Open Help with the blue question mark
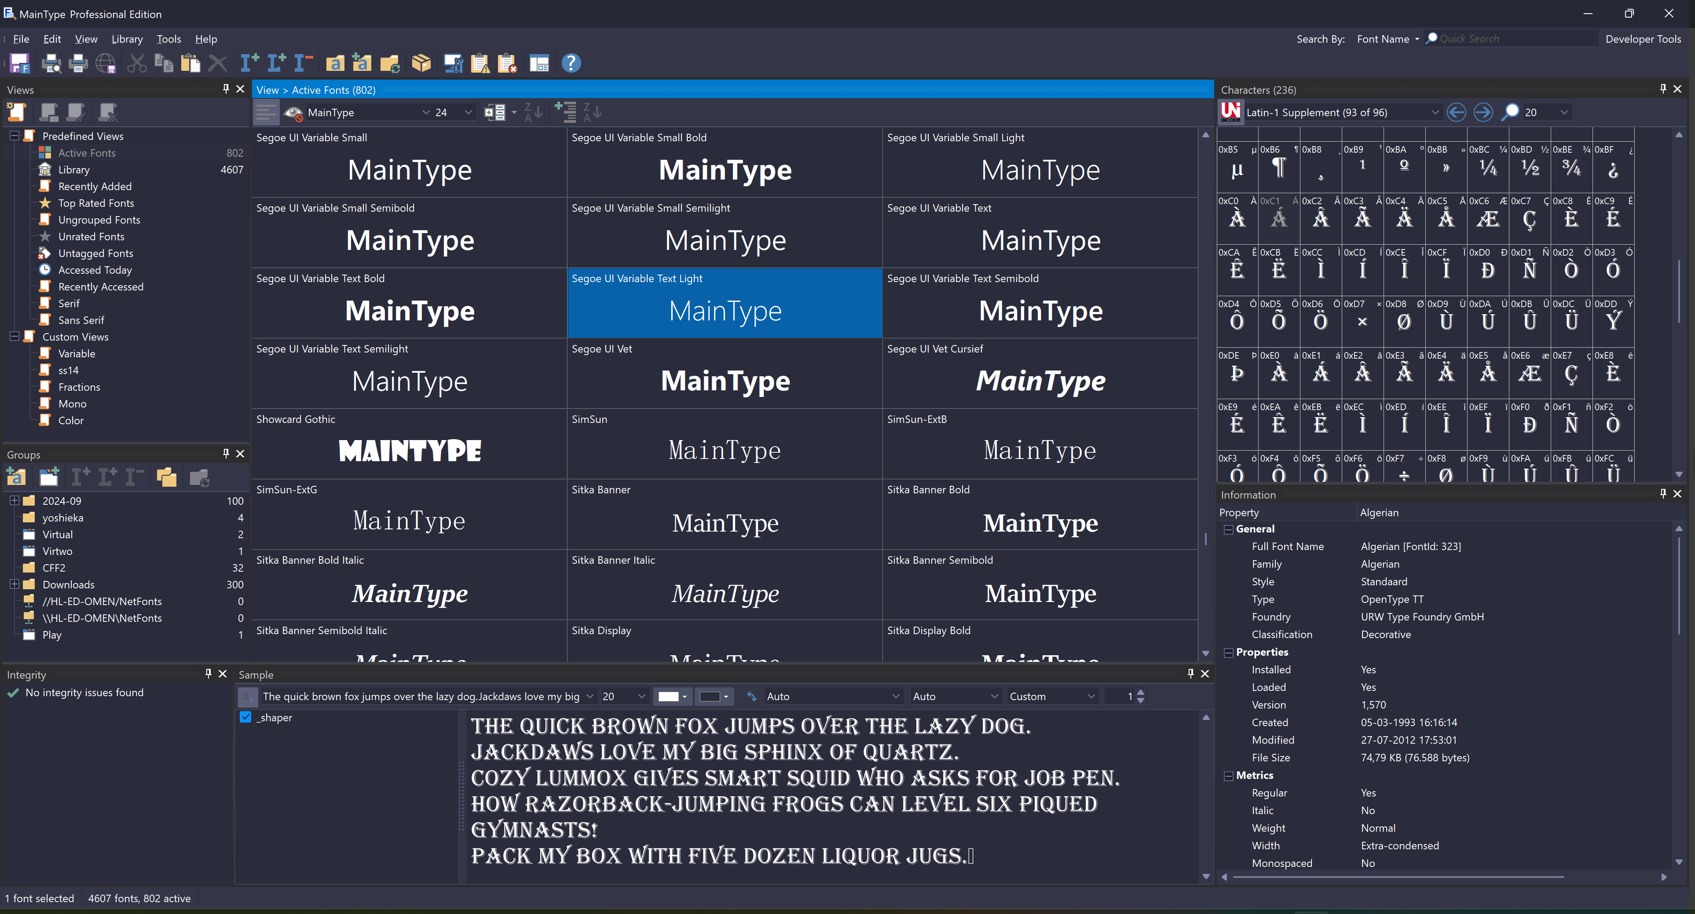This screenshot has height=914, width=1695. point(571,63)
